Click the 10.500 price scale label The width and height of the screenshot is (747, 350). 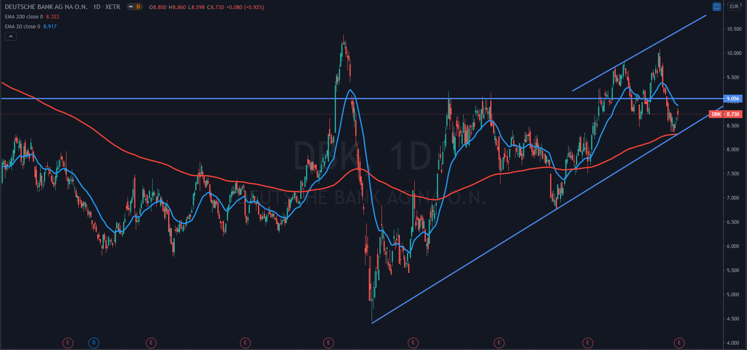[x=734, y=29]
